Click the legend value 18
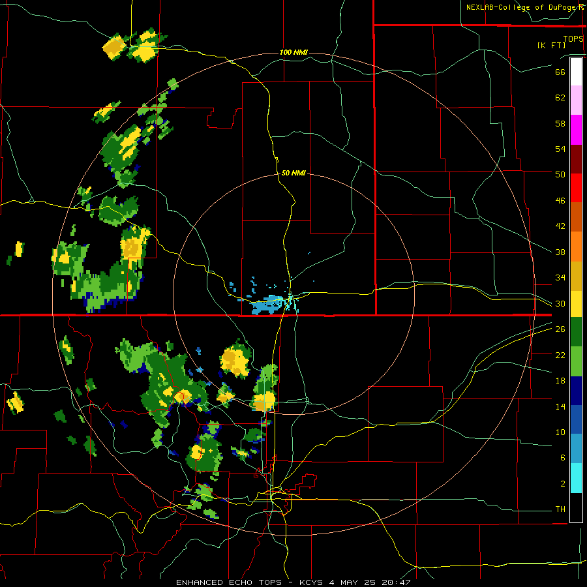 pos(560,381)
